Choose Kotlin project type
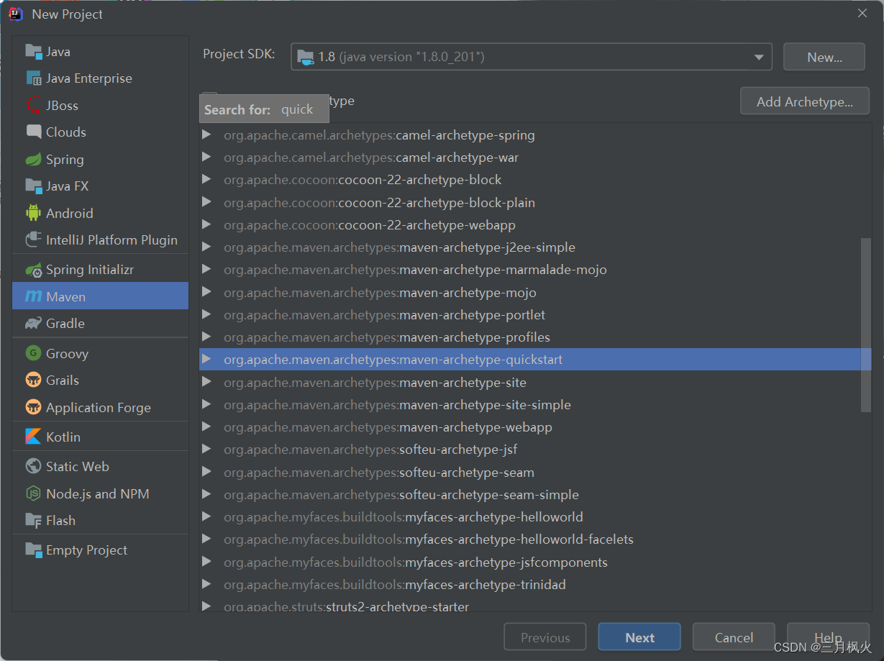 point(100,437)
